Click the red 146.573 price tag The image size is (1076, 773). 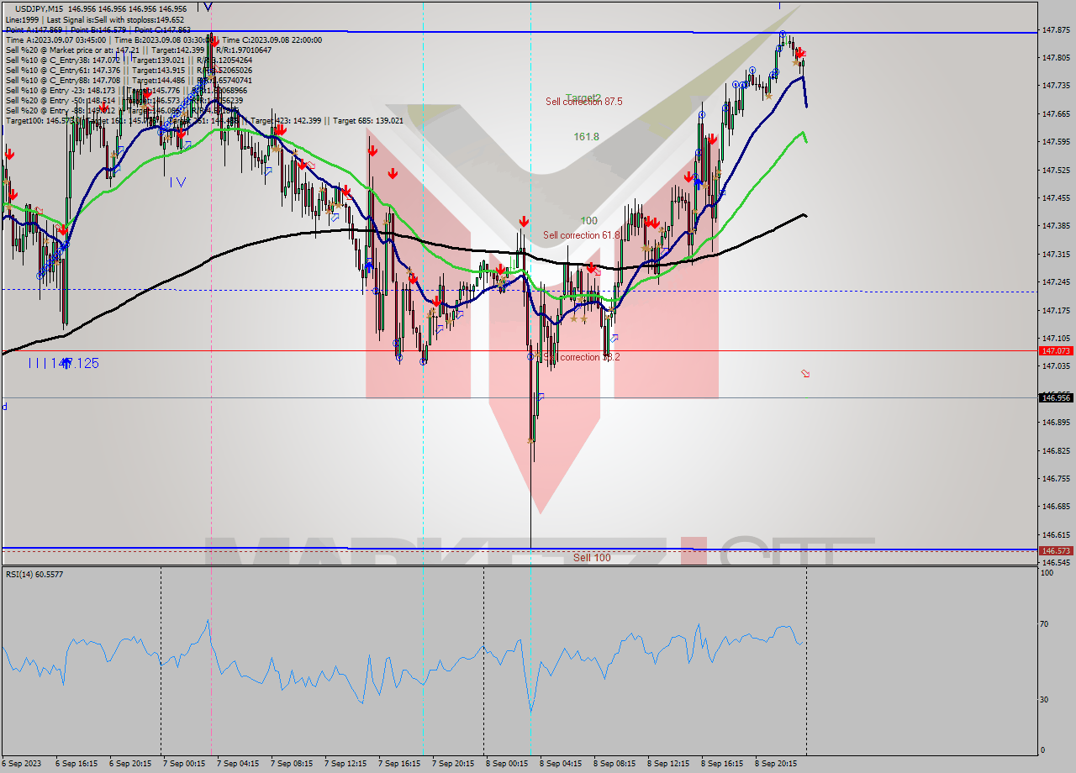pos(1056,551)
